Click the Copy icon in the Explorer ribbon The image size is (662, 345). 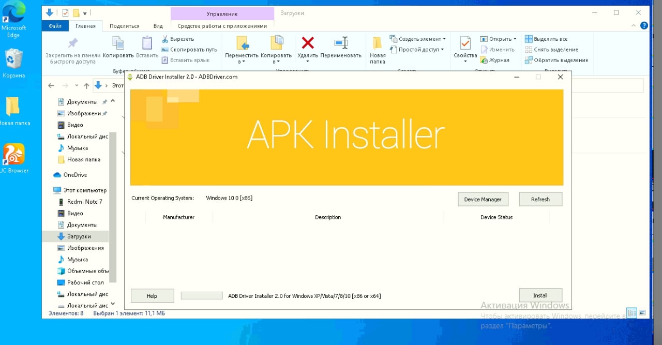(x=118, y=43)
